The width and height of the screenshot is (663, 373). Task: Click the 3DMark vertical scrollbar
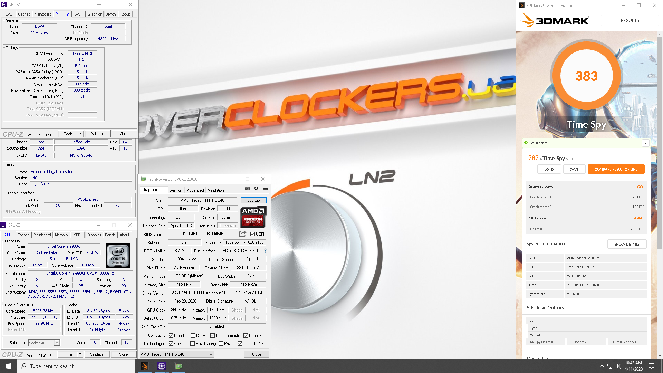tap(660, 143)
